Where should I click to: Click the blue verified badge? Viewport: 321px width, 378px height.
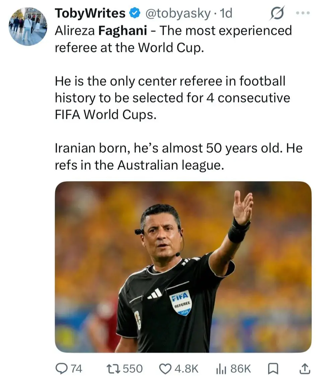tap(135, 13)
